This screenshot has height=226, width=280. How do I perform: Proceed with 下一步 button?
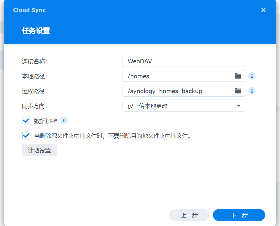(239, 215)
